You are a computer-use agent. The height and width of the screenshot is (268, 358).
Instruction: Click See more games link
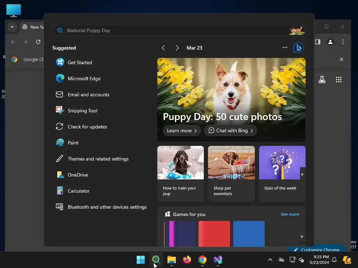pos(290,214)
